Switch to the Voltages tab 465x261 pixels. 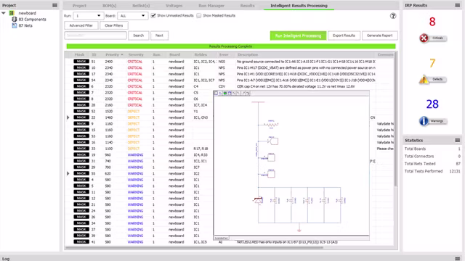[x=174, y=6]
